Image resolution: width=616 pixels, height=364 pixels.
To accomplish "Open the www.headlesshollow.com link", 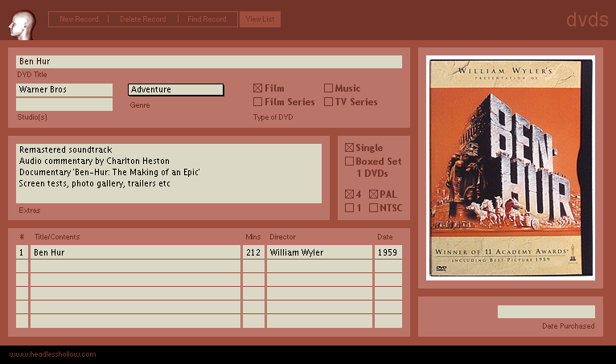I will [x=52, y=354].
